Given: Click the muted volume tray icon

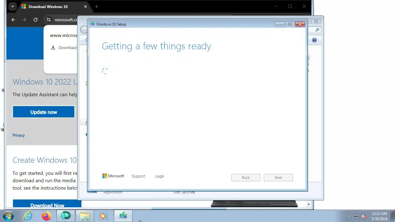Looking at the screenshot, I should 364,216.
